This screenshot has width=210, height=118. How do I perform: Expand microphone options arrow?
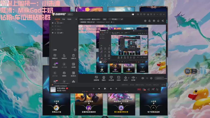click(129, 78)
